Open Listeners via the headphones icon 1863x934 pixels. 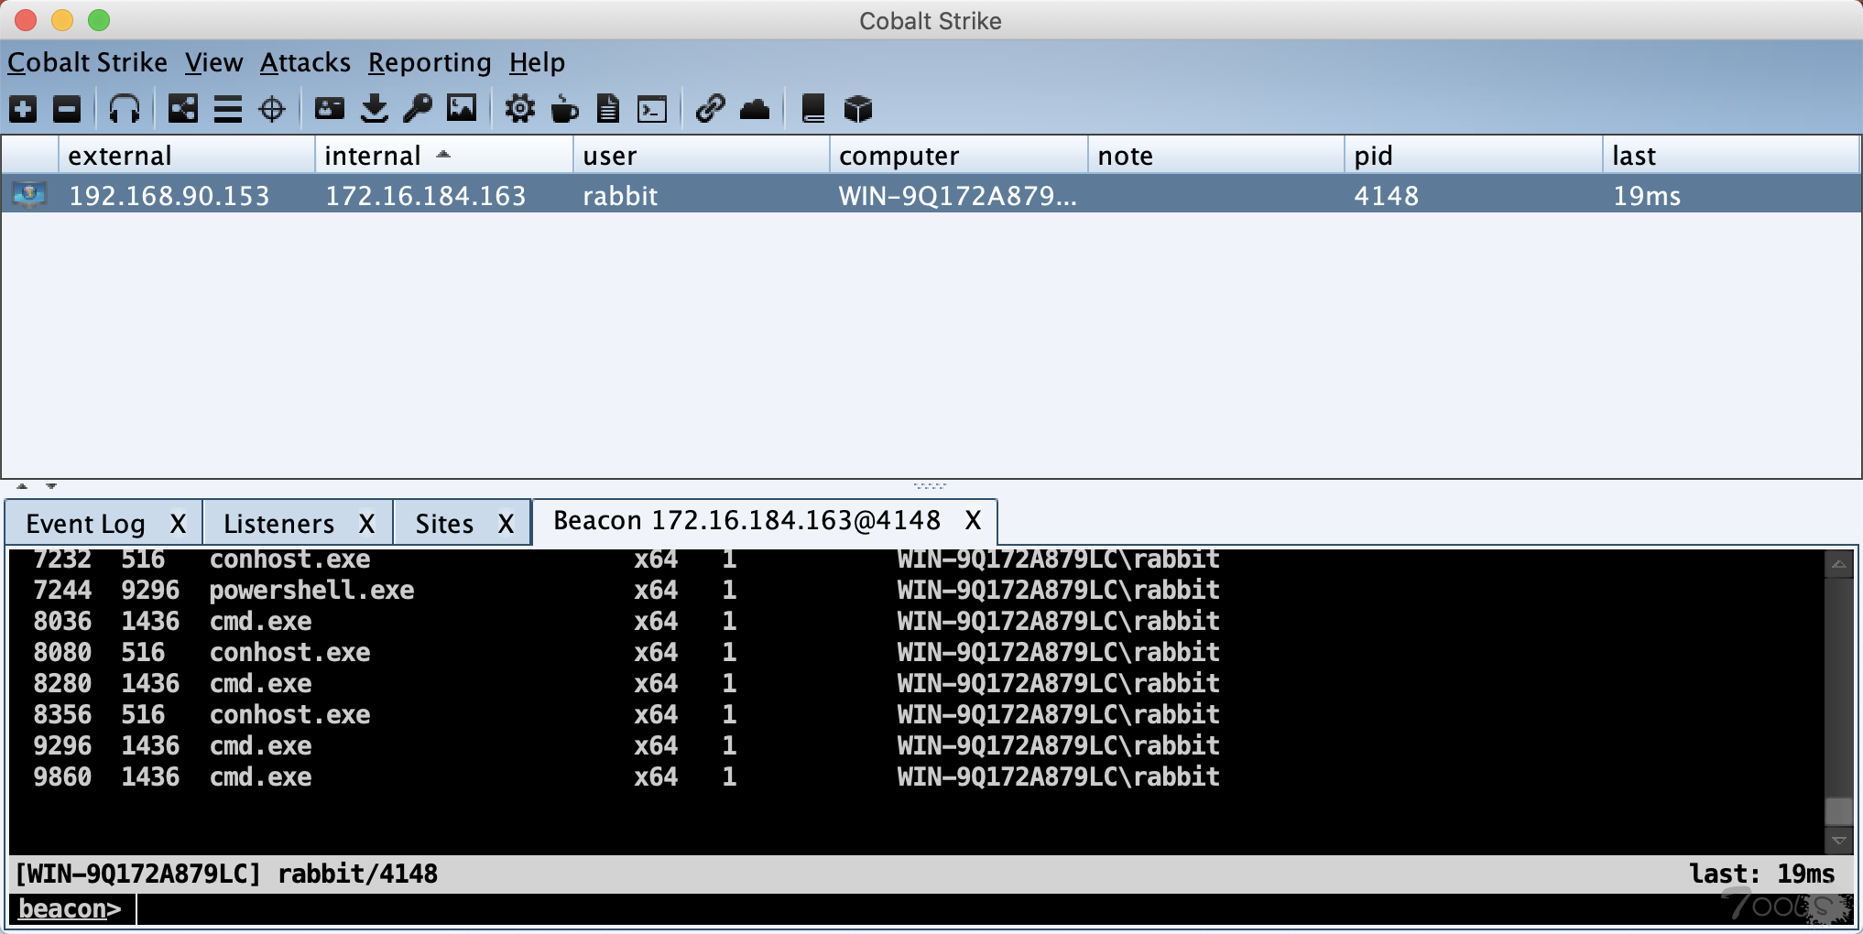[125, 109]
